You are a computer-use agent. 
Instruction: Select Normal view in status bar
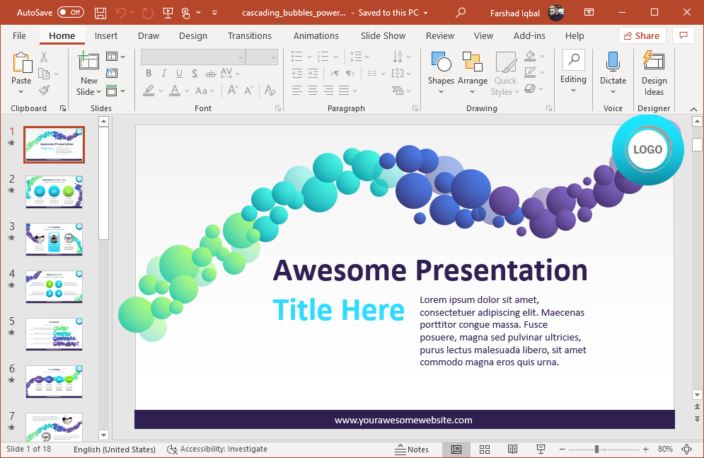[x=456, y=450]
